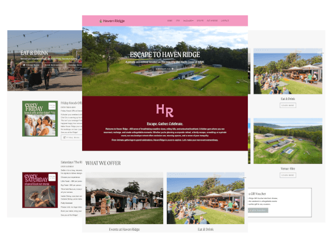Click the Escape to Haven Ridge hero title
Viewport: 330px width, 248px height.
pos(165,55)
